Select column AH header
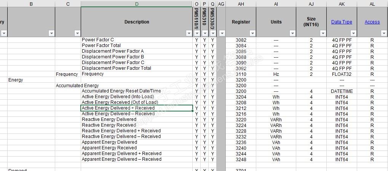 click(x=241, y=4)
